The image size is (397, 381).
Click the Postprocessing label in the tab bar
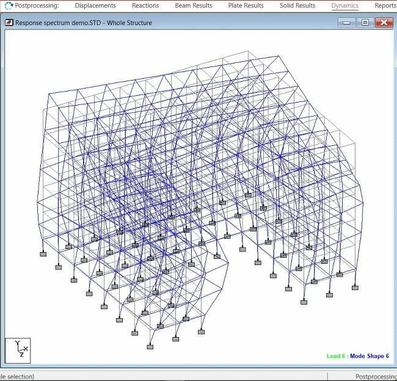(x=37, y=5)
